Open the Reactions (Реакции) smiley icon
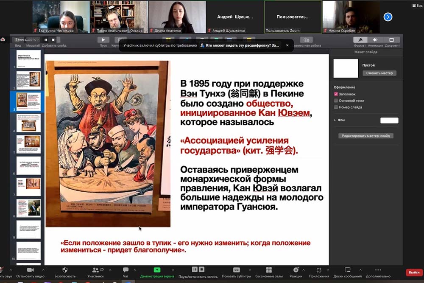This screenshot has height=283, width=424. coord(296,270)
